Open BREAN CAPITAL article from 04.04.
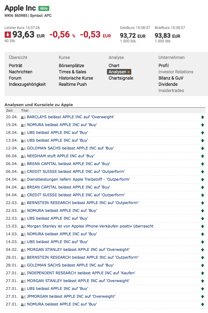Screen dimensions: 208x313 coord(69,187)
